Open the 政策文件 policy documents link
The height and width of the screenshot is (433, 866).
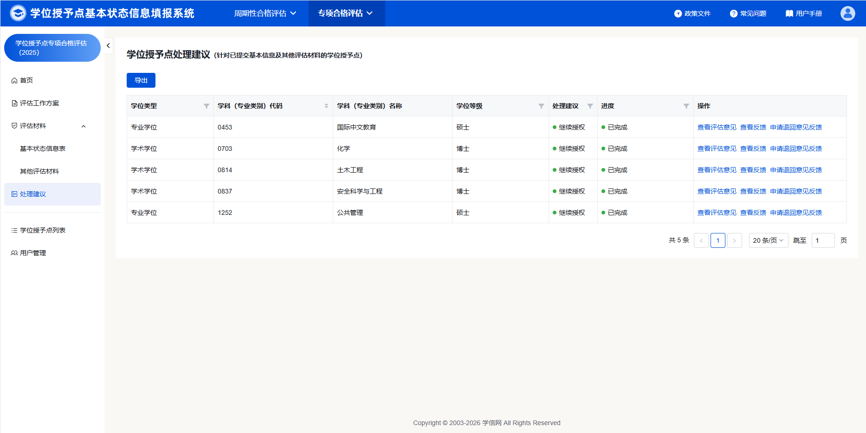pyautogui.click(x=692, y=13)
